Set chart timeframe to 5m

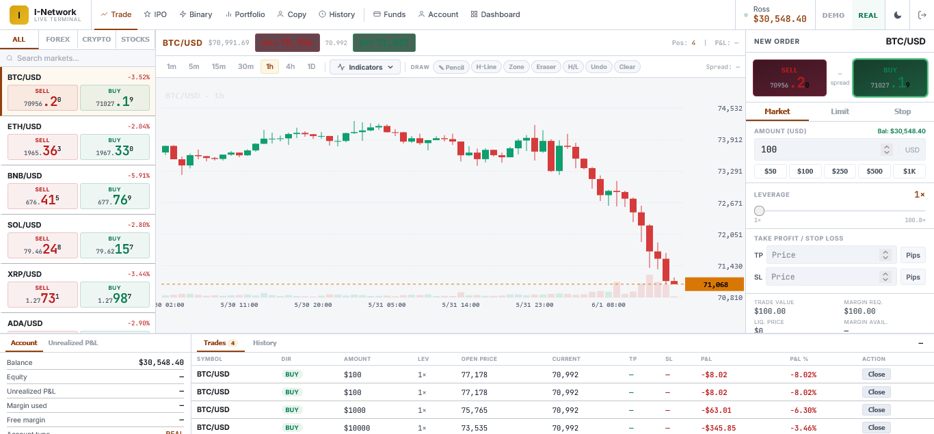(x=194, y=67)
